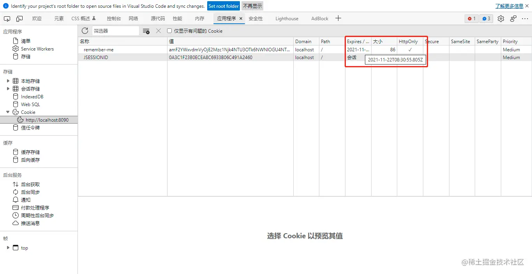Sort by Path column header
The image size is (532, 274).
pyautogui.click(x=332, y=41)
